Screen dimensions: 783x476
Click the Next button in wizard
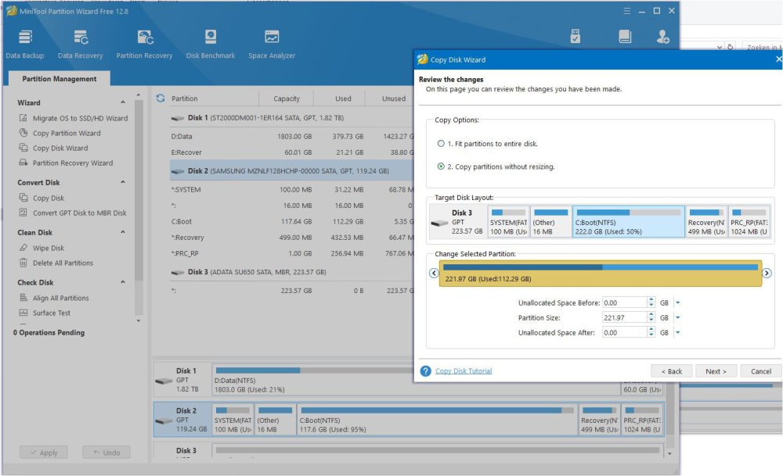(716, 371)
